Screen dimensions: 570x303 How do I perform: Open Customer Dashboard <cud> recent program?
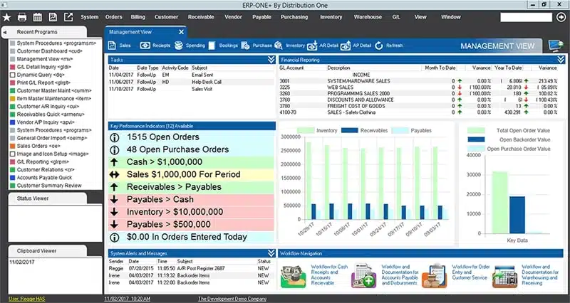coord(49,51)
